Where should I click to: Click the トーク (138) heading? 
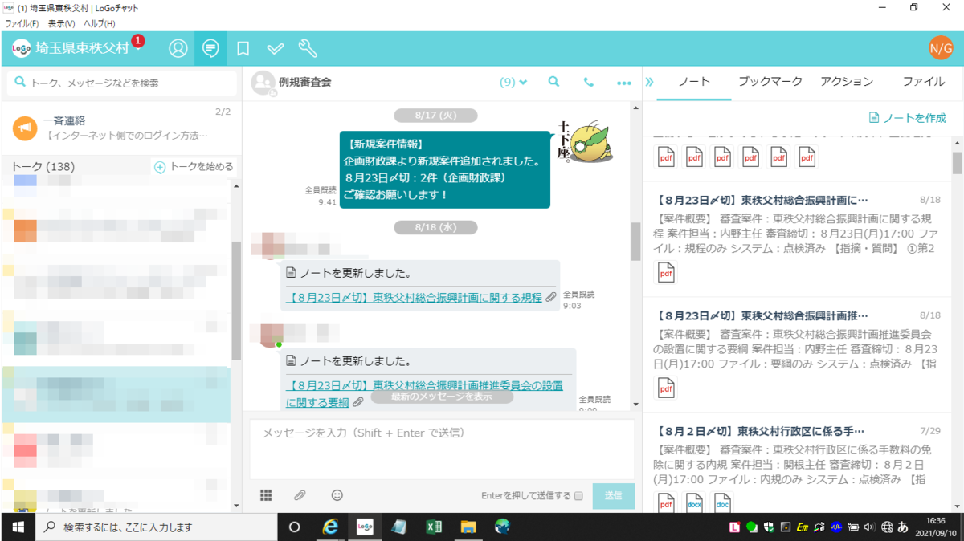43,167
